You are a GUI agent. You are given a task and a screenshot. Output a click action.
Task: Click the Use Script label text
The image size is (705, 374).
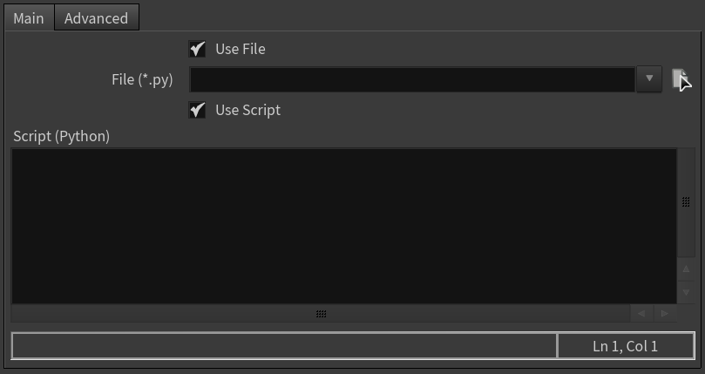click(x=247, y=110)
